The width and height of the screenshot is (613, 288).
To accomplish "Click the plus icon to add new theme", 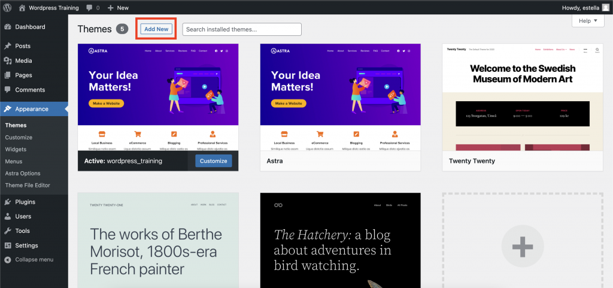I will 523,246.
